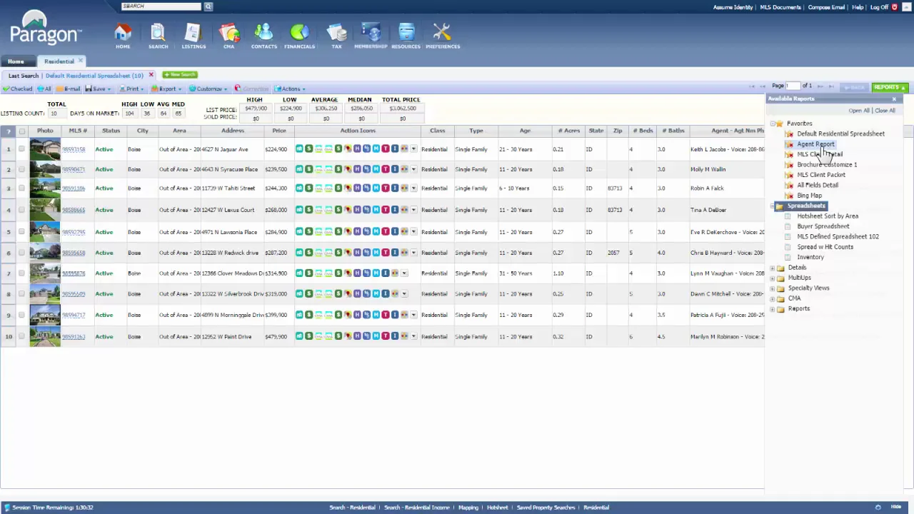
Task: Check the box for listing row 10
Action: click(x=21, y=336)
